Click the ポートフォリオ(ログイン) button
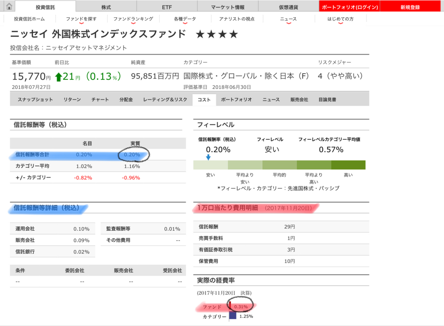Screen dimensions: 444x326 click(x=349, y=7)
